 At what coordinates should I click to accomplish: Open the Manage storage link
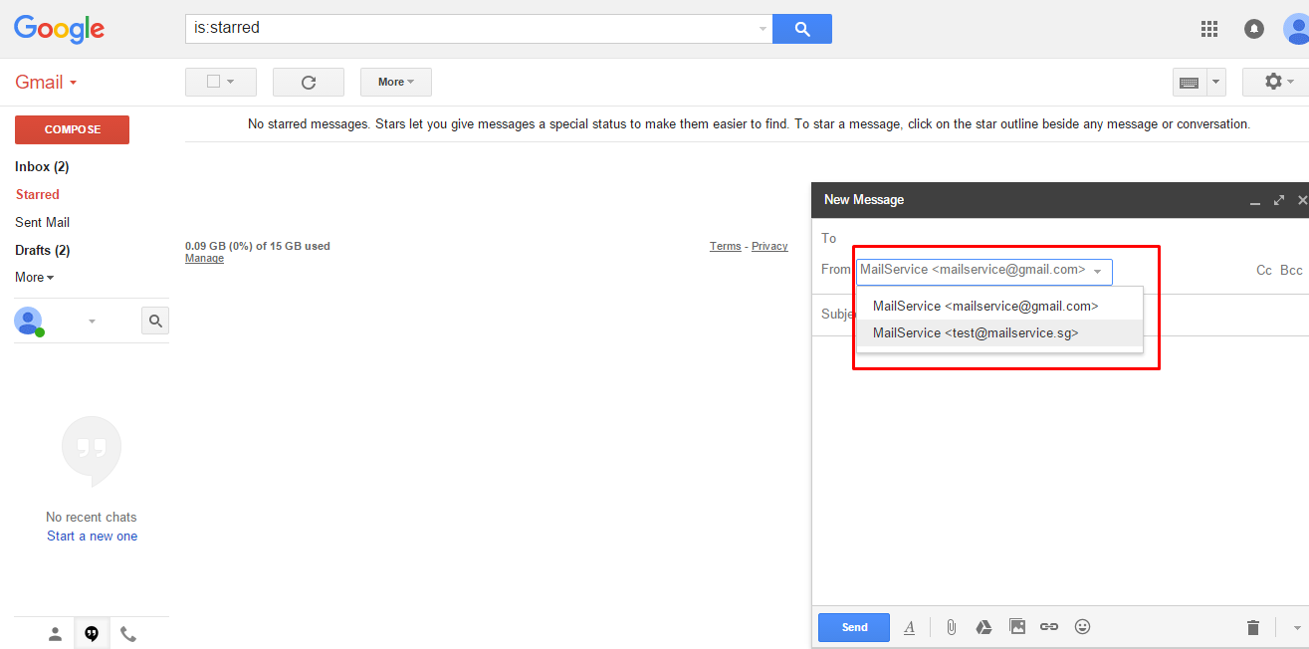pos(204,259)
